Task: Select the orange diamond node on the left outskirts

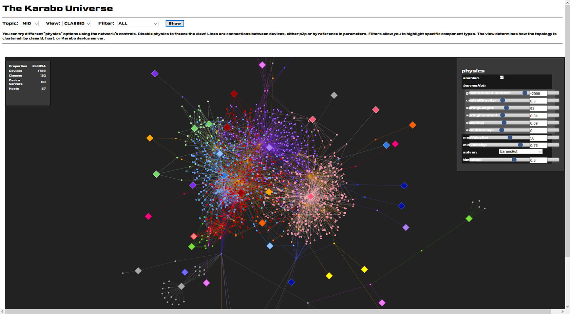Action: [x=150, y=138]
